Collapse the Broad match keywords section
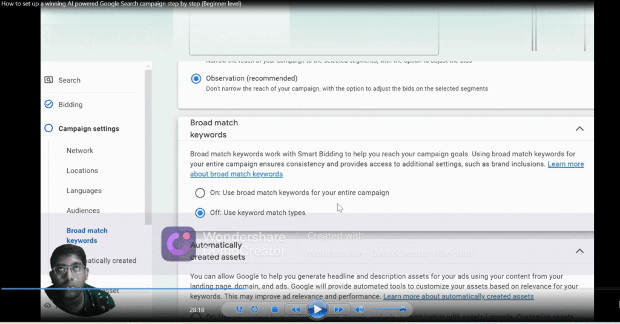620x324 pixels. pyautogui.click(x=579, y=128)
